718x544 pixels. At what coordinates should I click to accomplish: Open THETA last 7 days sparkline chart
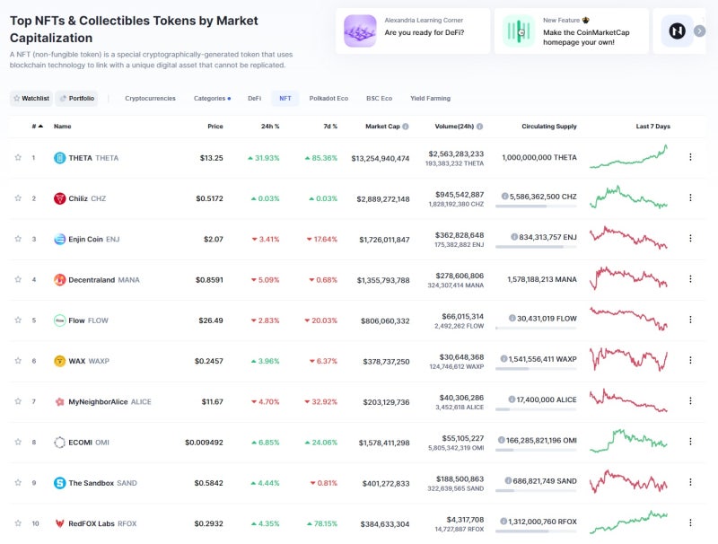coord(629,157)
